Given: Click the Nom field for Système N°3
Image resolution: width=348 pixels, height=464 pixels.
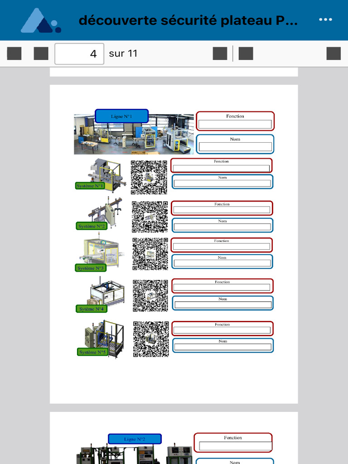Looking at the screenshot, I should pyautogui.click(x=222, y=263).
